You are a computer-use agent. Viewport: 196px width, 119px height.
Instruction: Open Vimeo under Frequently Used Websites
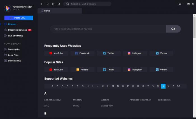coord(161,53)
